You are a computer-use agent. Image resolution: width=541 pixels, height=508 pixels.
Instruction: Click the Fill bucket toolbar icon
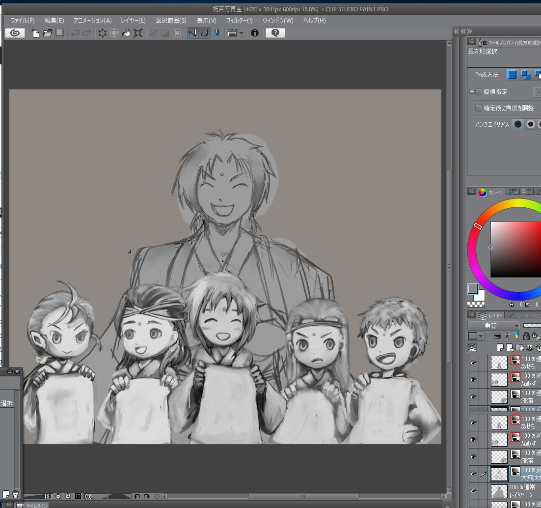[x=126, y=33]
